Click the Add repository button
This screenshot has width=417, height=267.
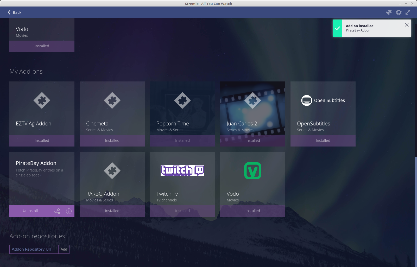(64, 249)
